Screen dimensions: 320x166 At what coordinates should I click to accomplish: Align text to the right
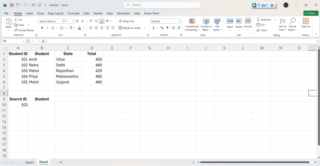[102, 28]
